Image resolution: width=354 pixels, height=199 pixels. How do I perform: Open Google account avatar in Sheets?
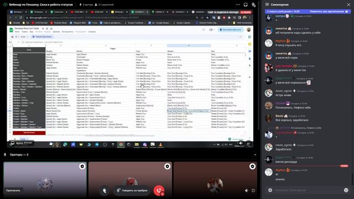(248, 29)
